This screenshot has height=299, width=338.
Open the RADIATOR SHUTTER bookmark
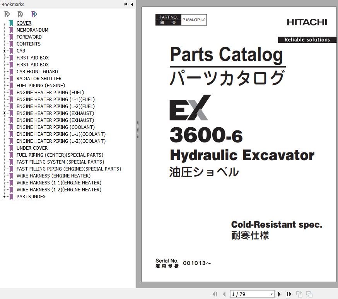pyautogui.click(x=39, y=79)
